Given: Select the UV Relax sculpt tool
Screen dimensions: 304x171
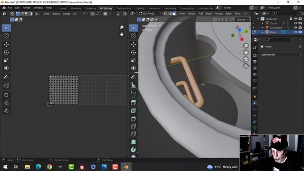Looking at the screenshot, I should point(6,103).
